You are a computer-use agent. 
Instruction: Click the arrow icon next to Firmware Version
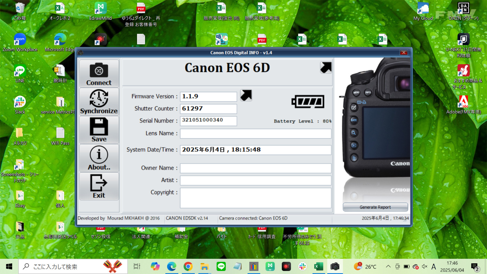pyautogui.click(x=246, y=95)
